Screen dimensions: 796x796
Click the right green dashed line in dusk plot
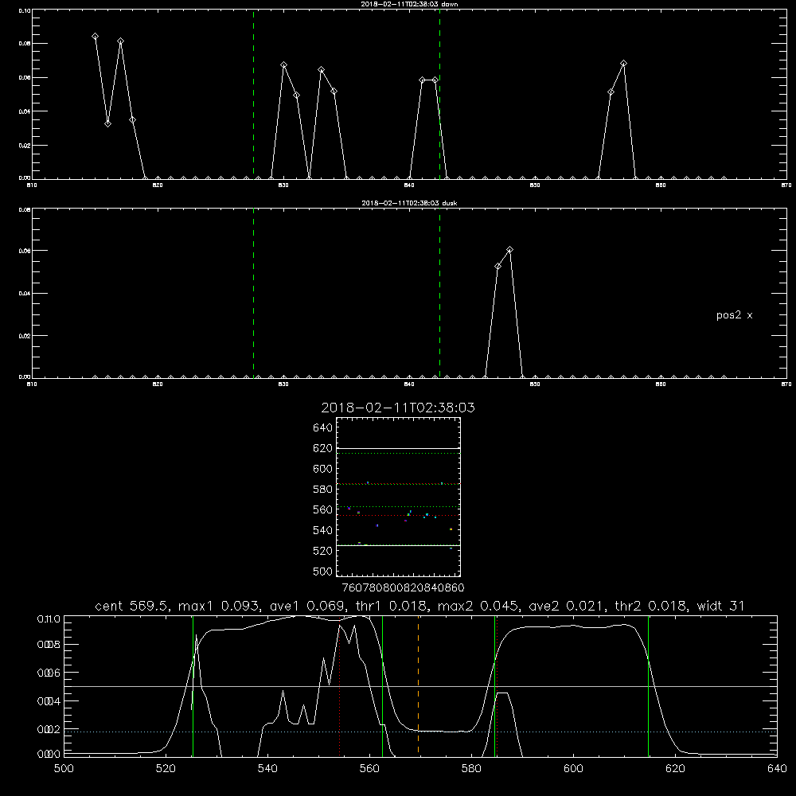pyautogui.click(x=439, y=293)
